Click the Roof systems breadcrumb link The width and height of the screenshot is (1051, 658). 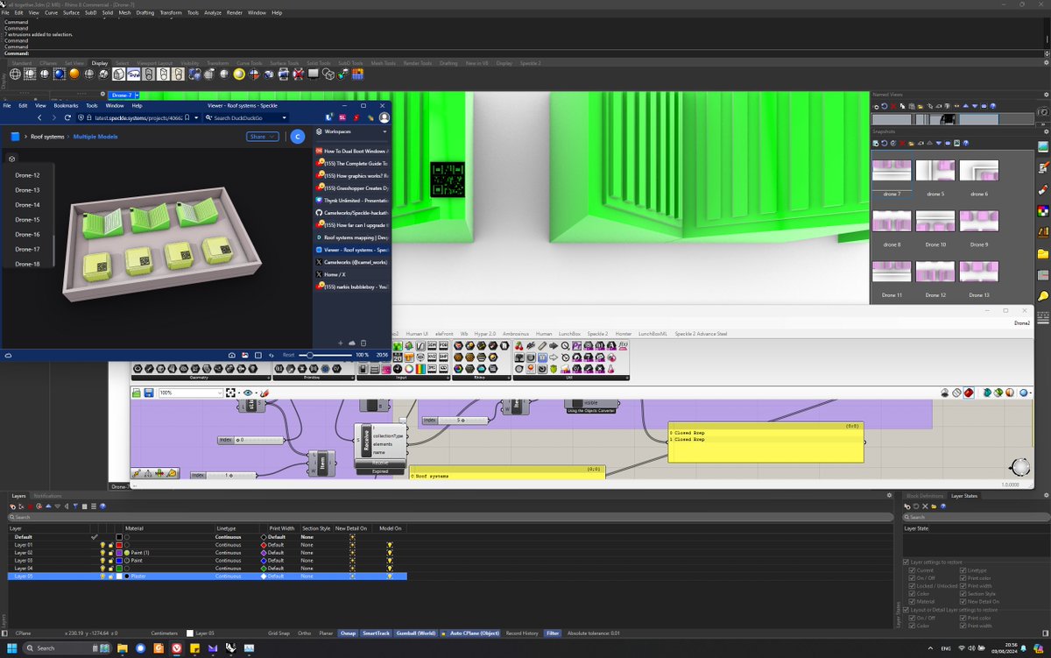coord(47,137)
